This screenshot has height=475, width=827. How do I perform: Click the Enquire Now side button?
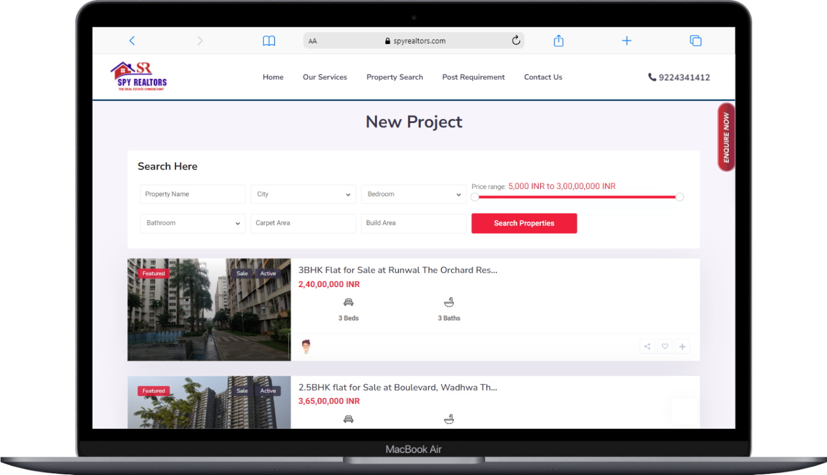tap(726, 137)
